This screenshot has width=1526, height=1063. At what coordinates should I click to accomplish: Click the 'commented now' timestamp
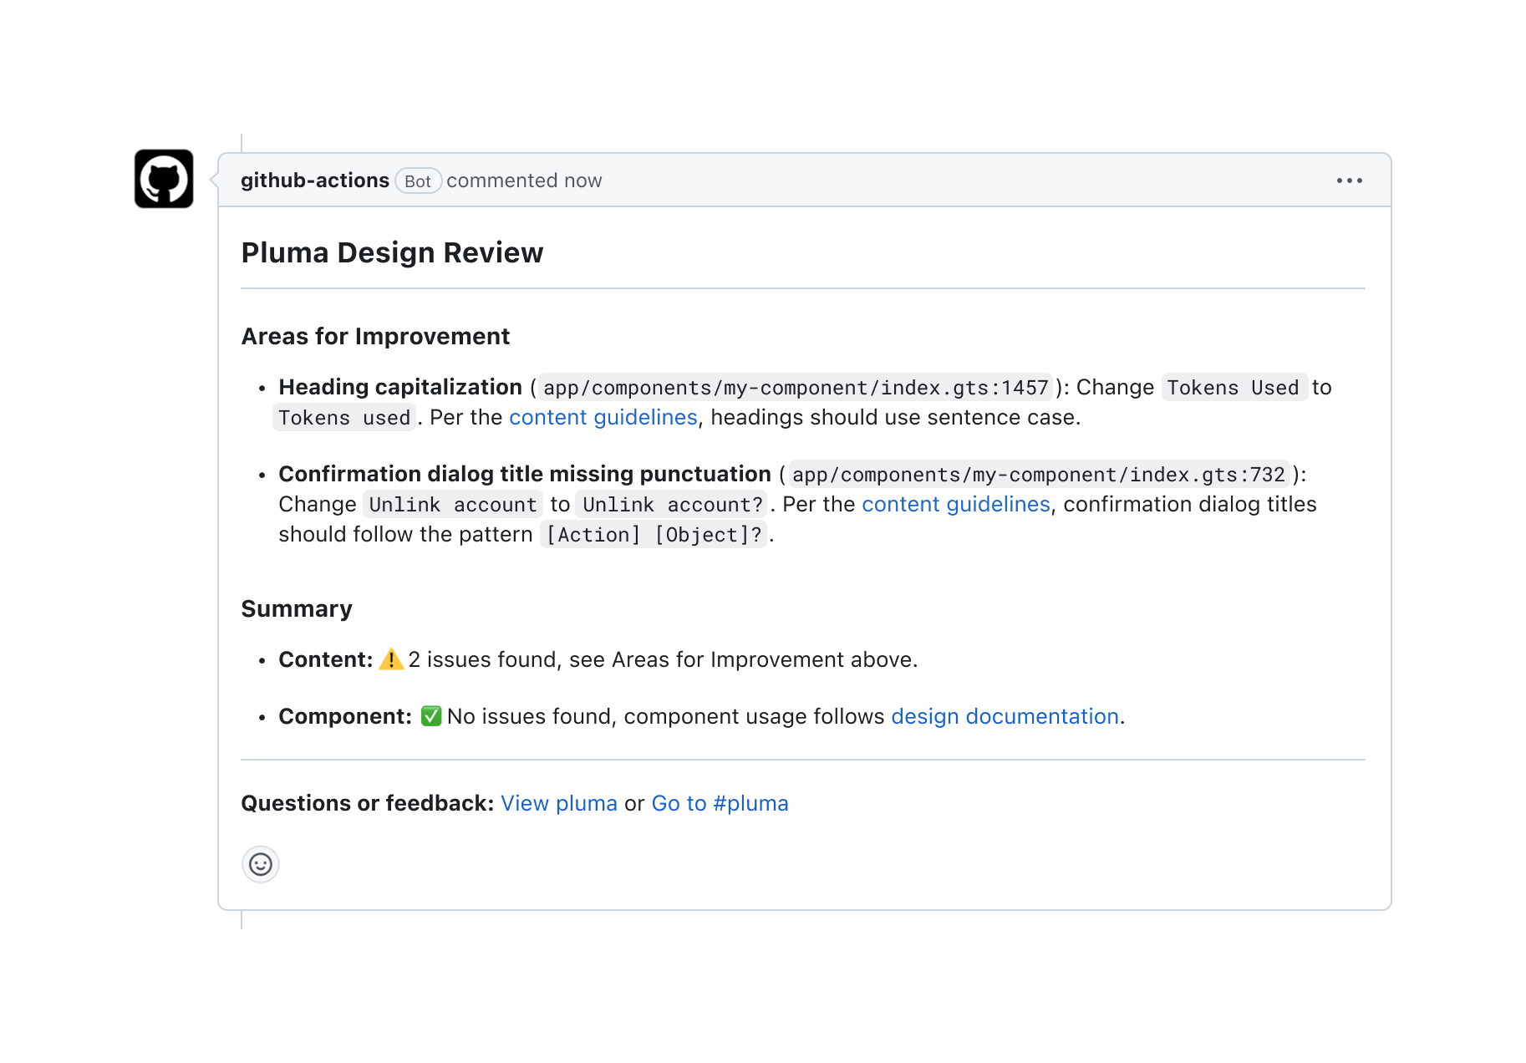524,181
